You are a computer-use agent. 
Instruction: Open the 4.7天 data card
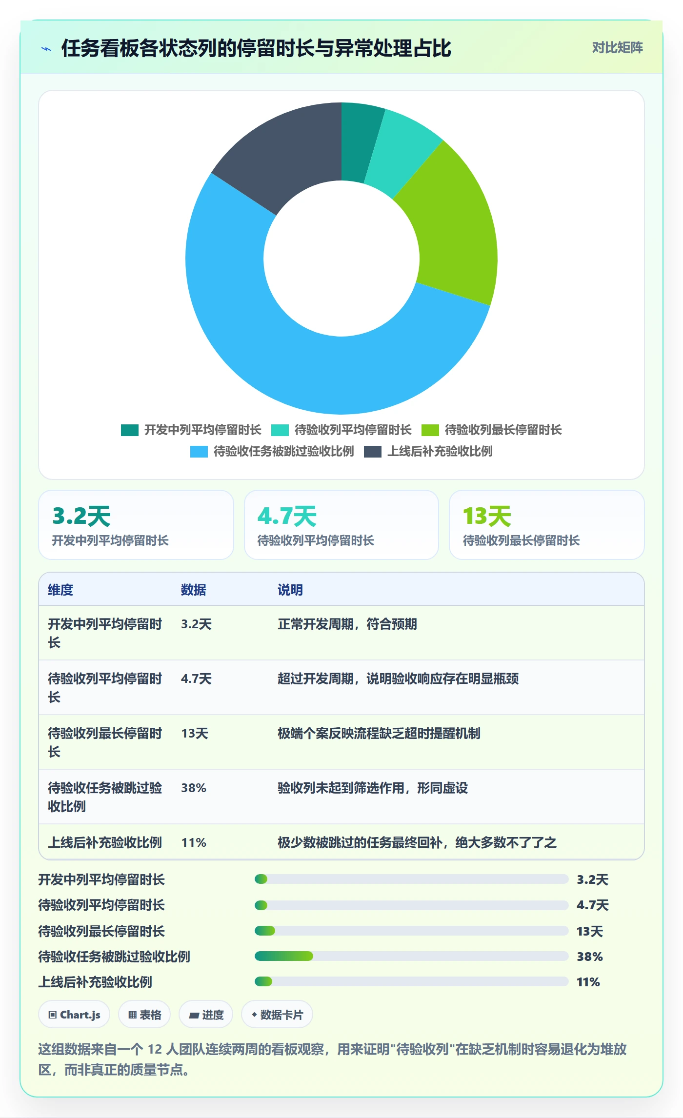(341, 525)
